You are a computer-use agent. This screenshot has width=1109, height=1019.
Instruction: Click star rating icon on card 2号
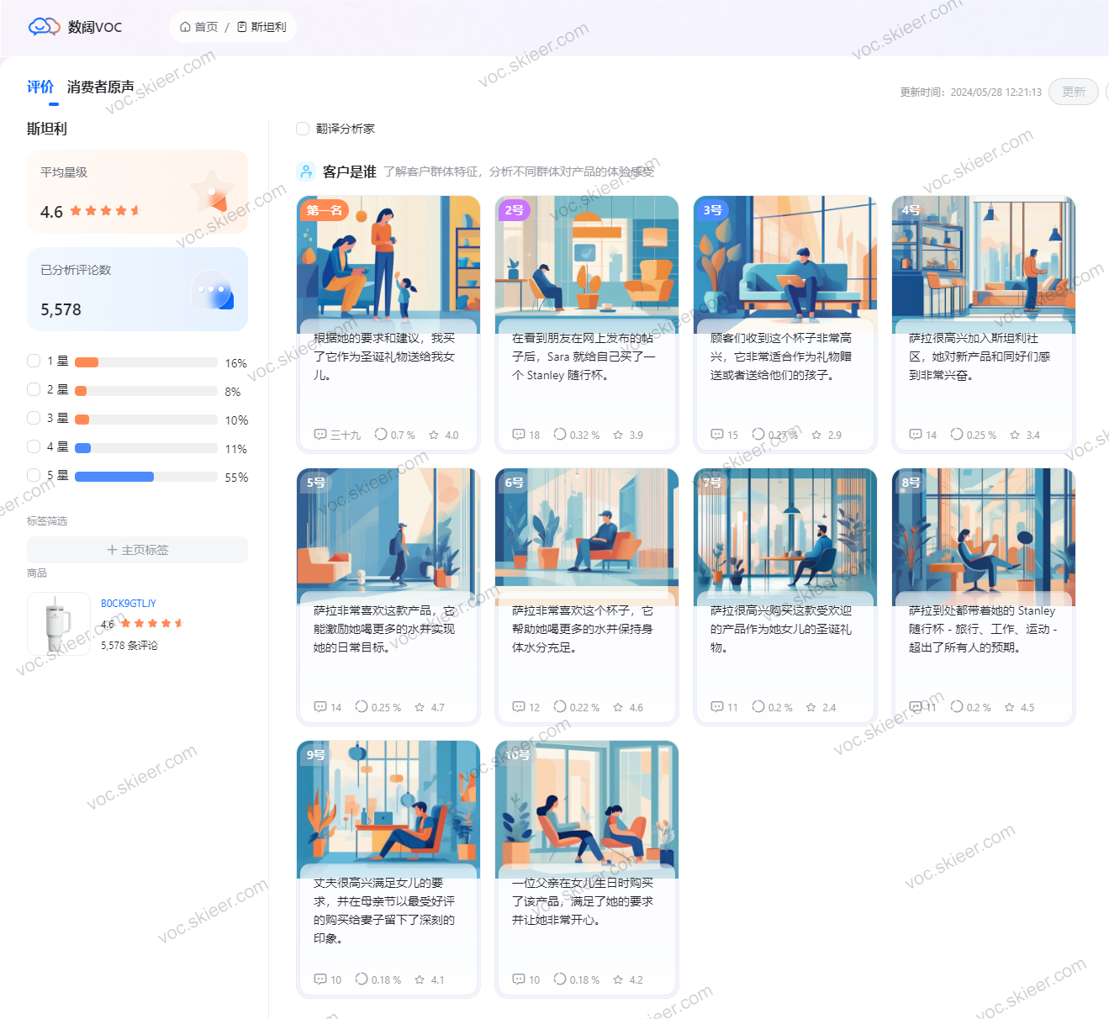tap(618, 435)
